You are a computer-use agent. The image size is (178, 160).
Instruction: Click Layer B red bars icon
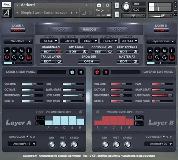[x=172, y=57]
